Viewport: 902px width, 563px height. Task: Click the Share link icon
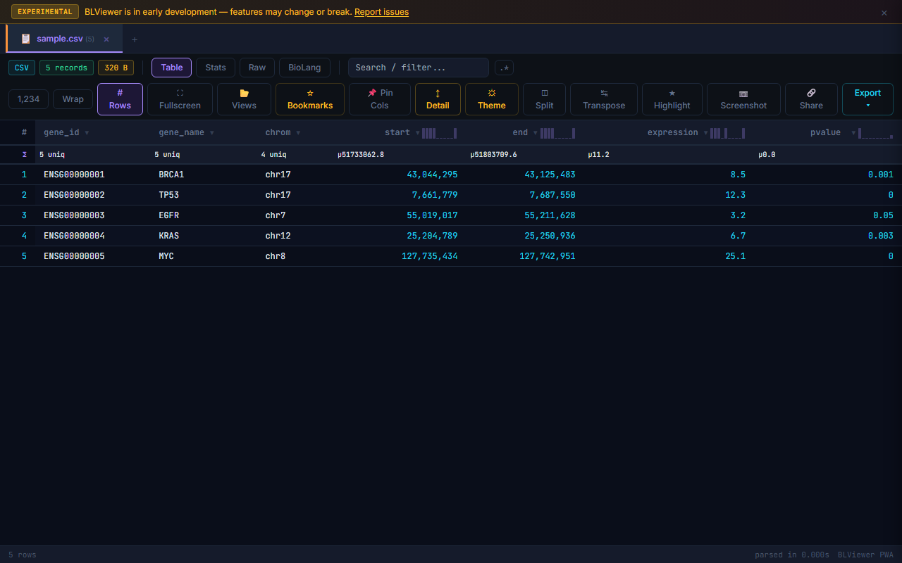[x=811, y=93]
